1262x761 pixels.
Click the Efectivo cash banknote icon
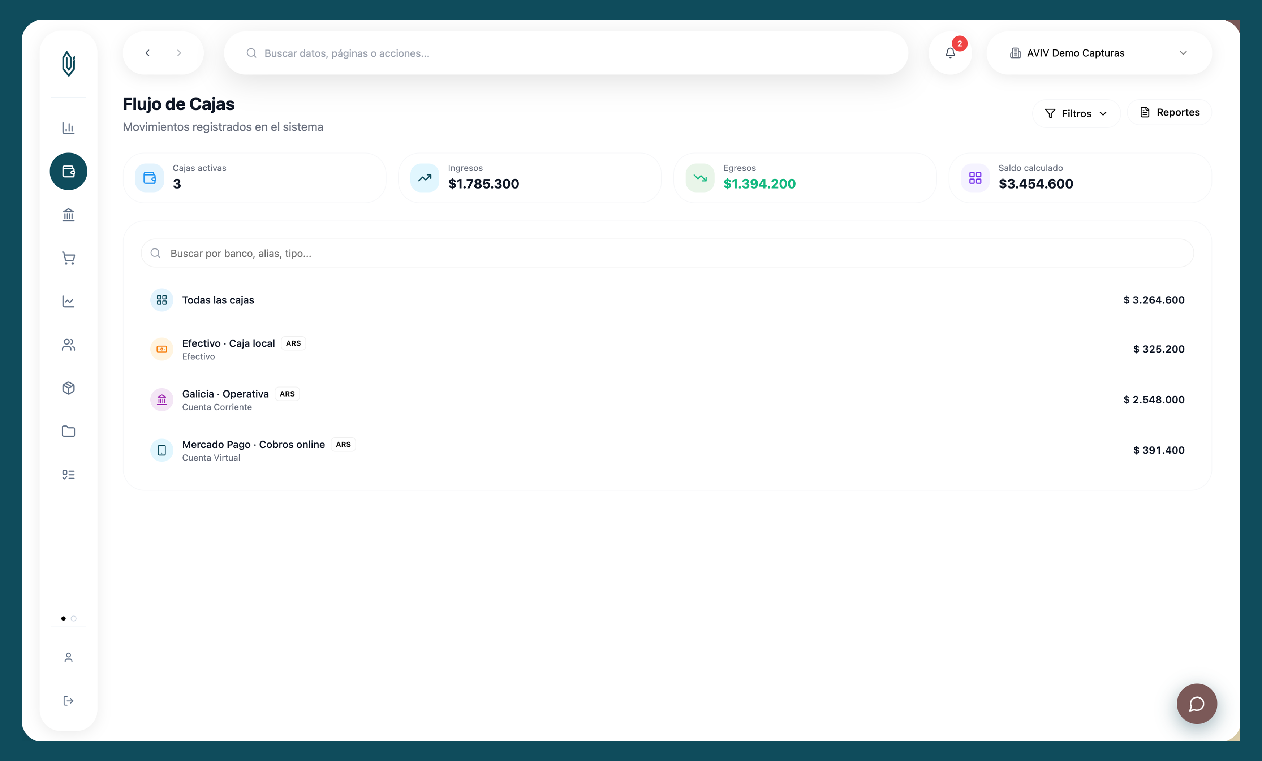point(162,349)
